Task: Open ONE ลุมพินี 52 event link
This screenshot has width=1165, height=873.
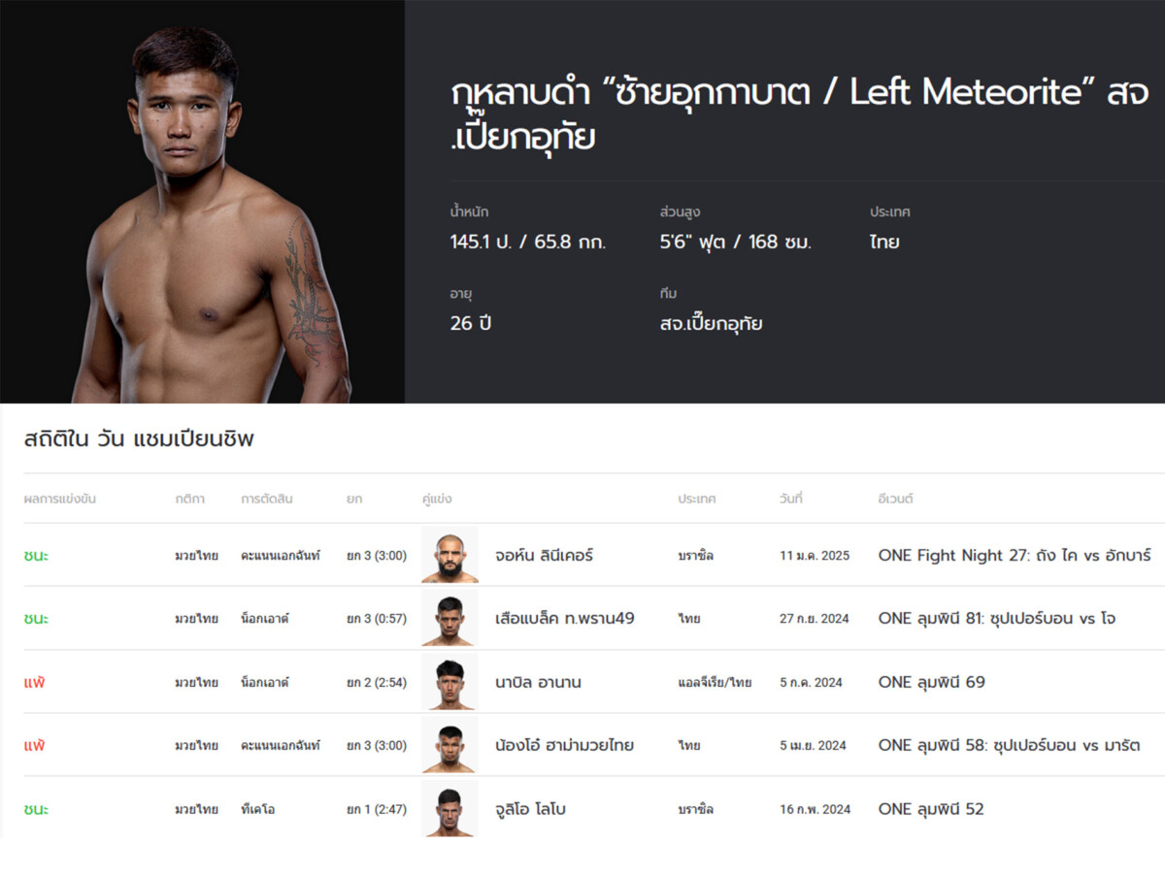Action: pyautogui.click(x=931, y=809)
